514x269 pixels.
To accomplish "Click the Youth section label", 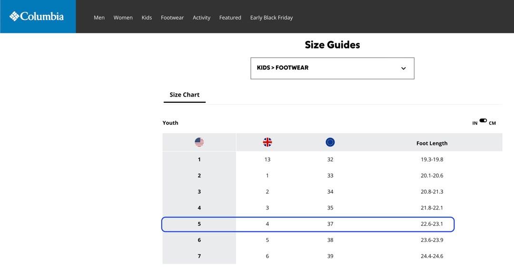I will 170,123.
